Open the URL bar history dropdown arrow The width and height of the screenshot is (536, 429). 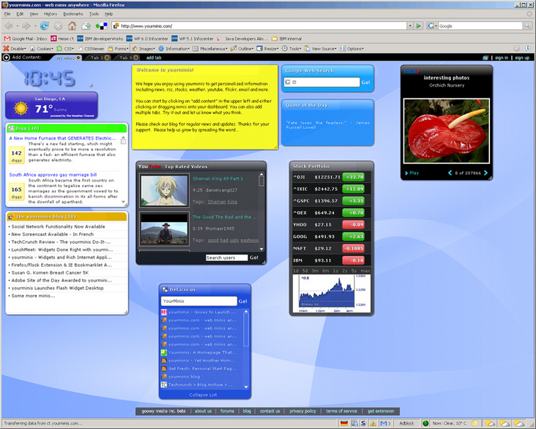(x=410, y=26)
